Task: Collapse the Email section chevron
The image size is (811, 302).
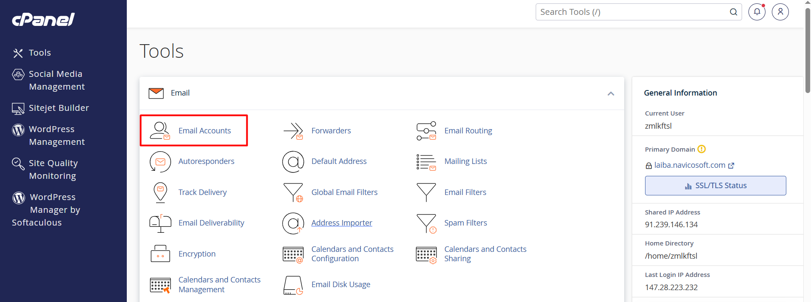Action: [611, 93]
